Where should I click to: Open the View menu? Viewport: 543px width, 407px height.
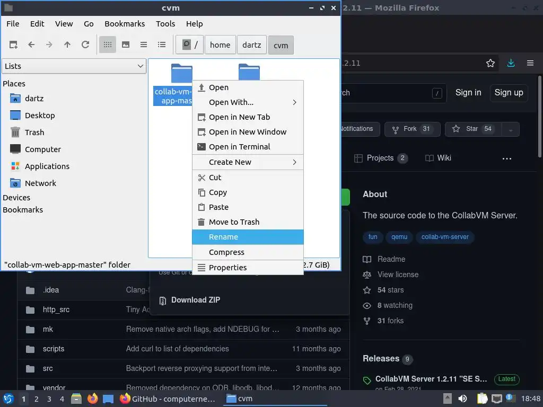pos(64,23)
